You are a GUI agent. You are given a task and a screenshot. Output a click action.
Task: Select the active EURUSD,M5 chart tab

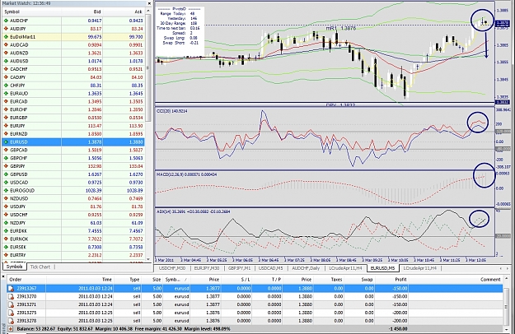tap(382, 268)
